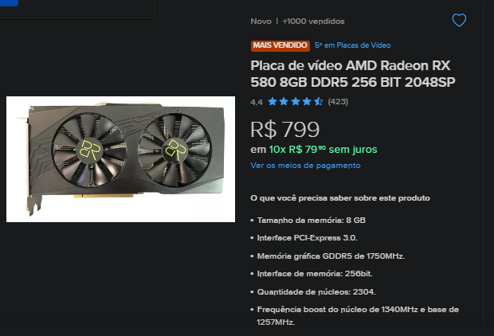Open the (423) reviews count
This screenshot has width=494, height=336.
[x=338, y=102]
